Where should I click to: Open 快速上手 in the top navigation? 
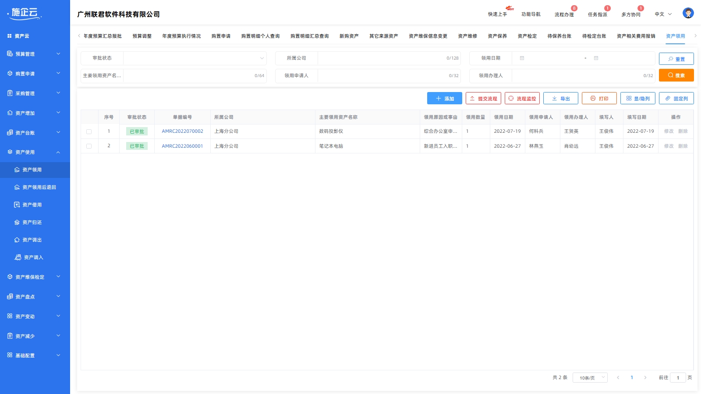[497, 14]
